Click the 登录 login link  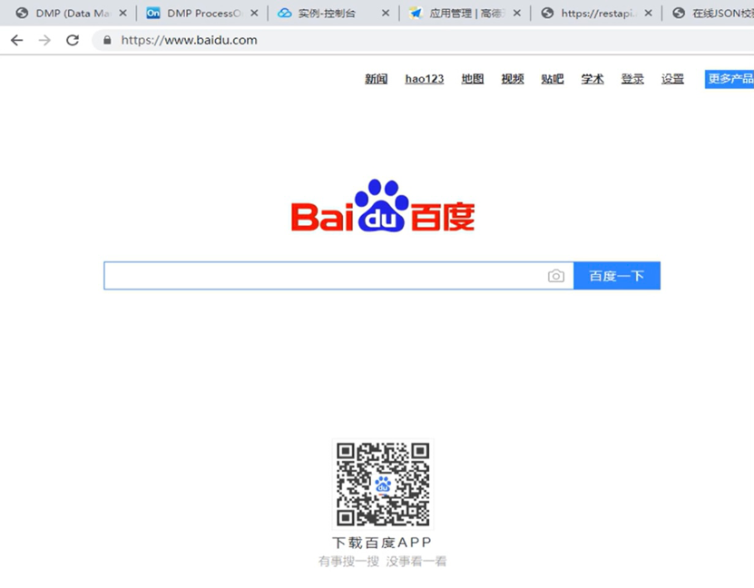[x=632, y=79]
